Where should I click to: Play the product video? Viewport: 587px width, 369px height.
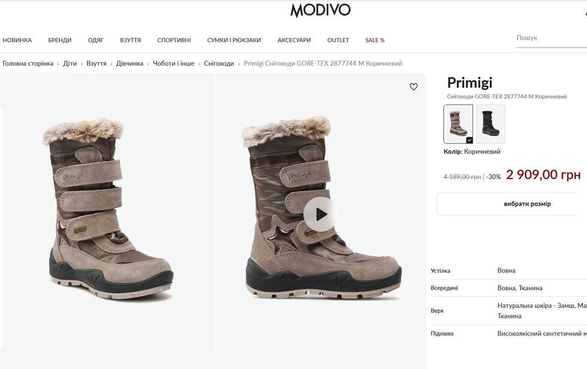[x=319, y=214]
